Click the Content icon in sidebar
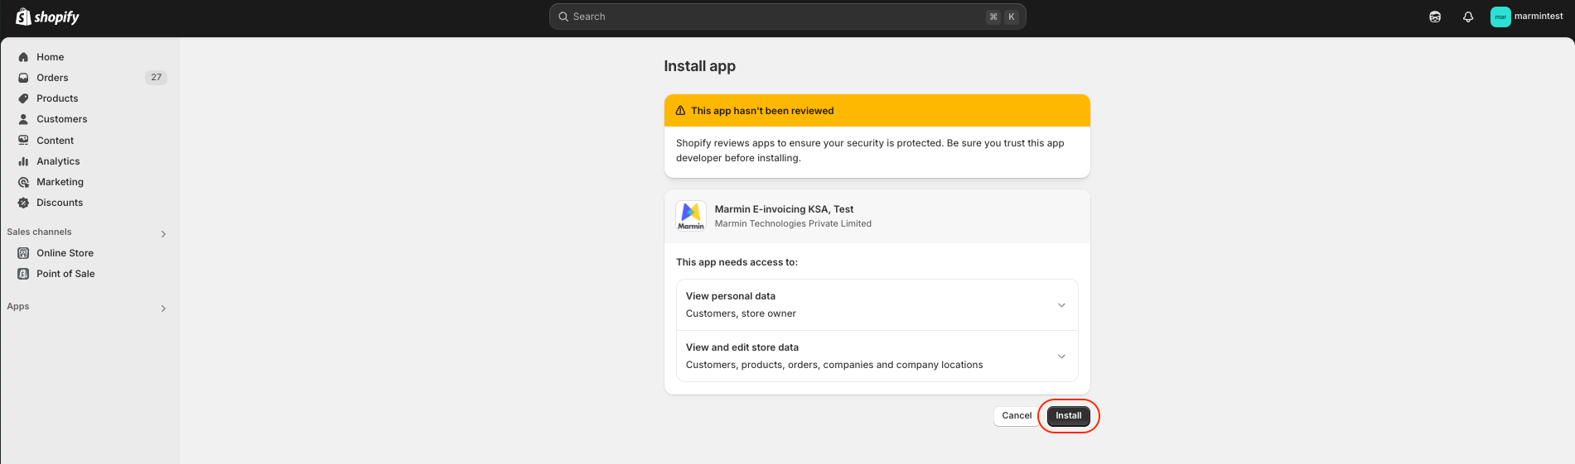Image resolution: width=1575 pixels, height=464 pixels. point(23,141)
